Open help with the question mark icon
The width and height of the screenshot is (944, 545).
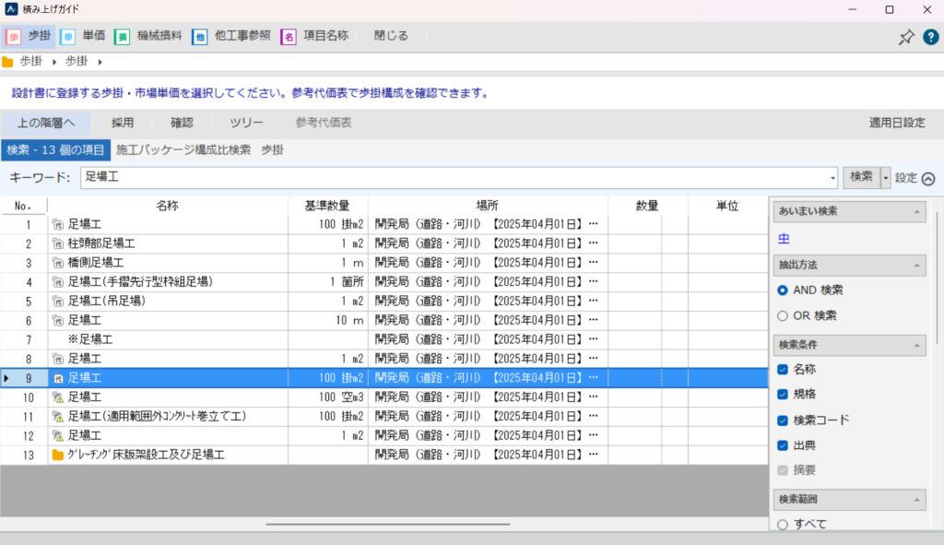pos(930,37)
